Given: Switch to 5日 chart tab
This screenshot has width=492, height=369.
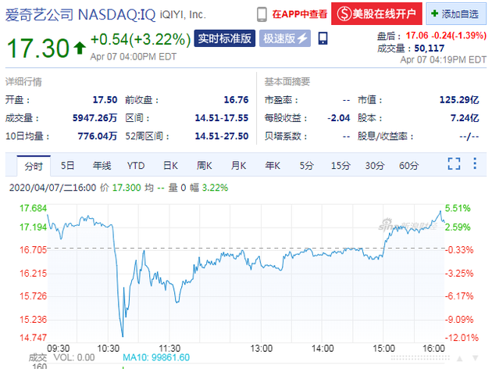Looking at the screenshot, I should click(x=67, y=166).
